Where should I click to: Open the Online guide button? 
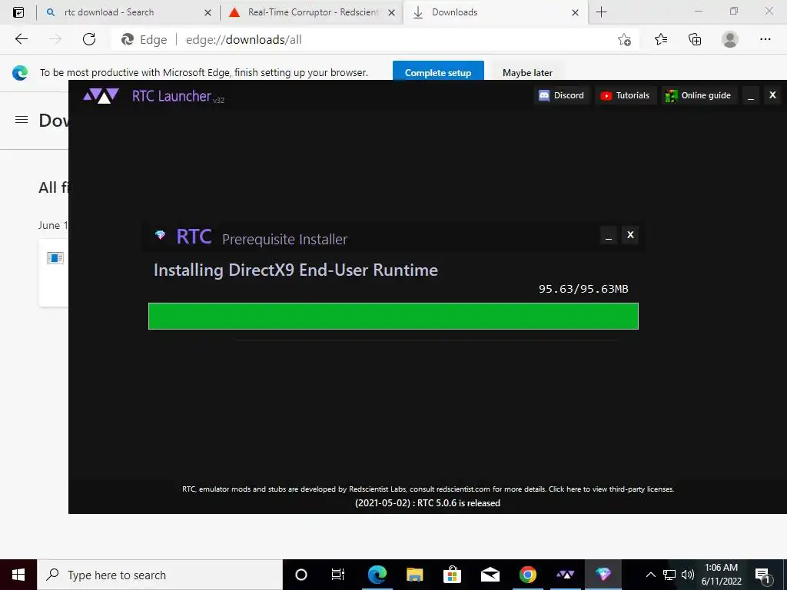pos(698,95)
